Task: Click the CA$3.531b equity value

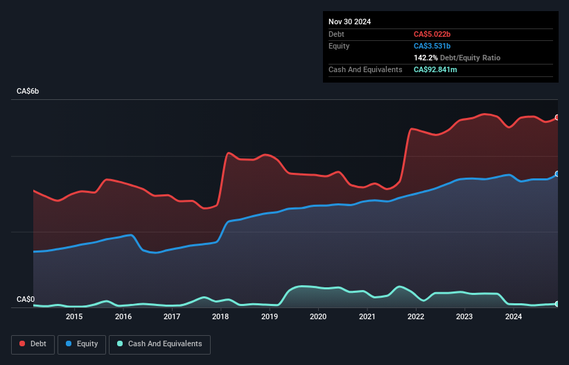Action: (432, 46)
